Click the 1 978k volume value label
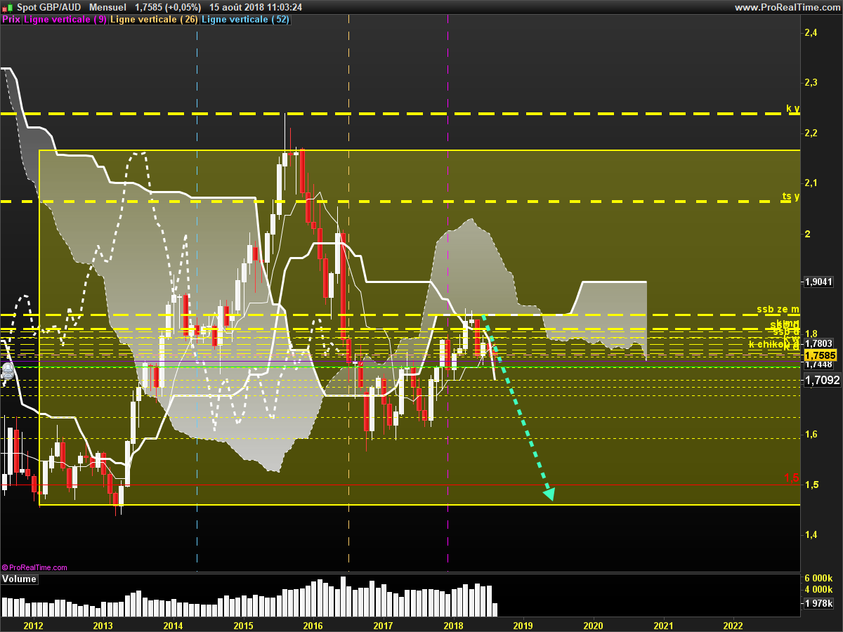843x632 pixels. click(x=818, y=603)
